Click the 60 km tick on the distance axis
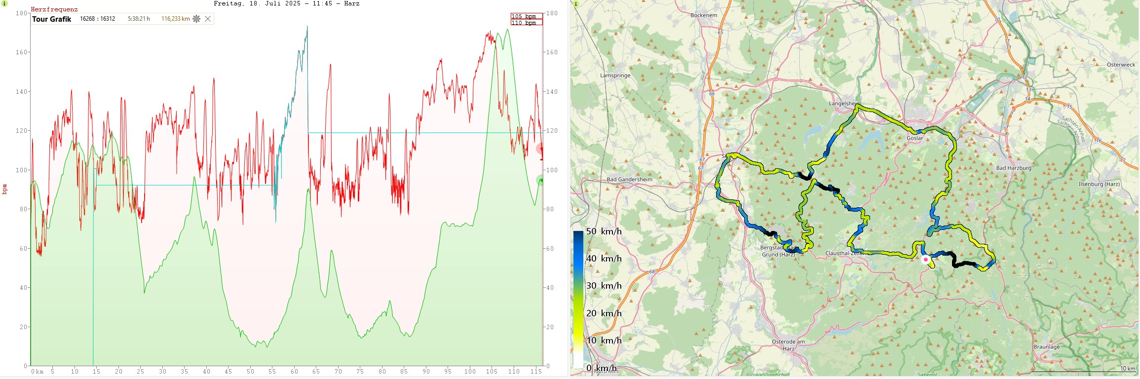The image size is (1140, 379). point(294,372)
